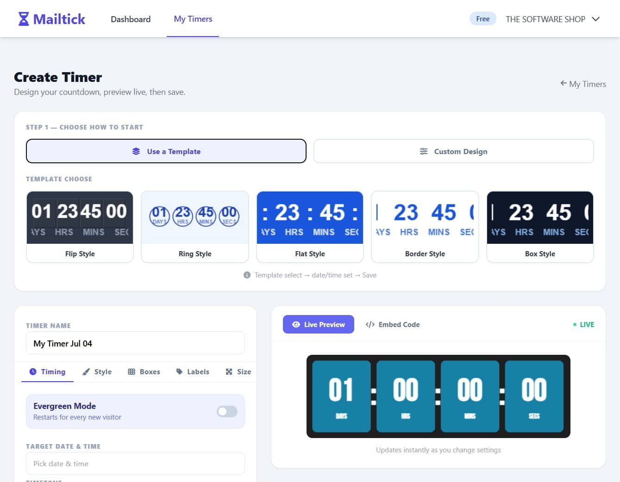Viewport: 620px width, 482px height.
Task: Click the eye icon in Live Preview
Action: click(296, 324)
